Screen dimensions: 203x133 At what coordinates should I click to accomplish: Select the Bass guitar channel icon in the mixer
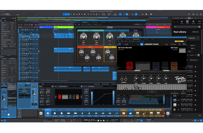144,113
